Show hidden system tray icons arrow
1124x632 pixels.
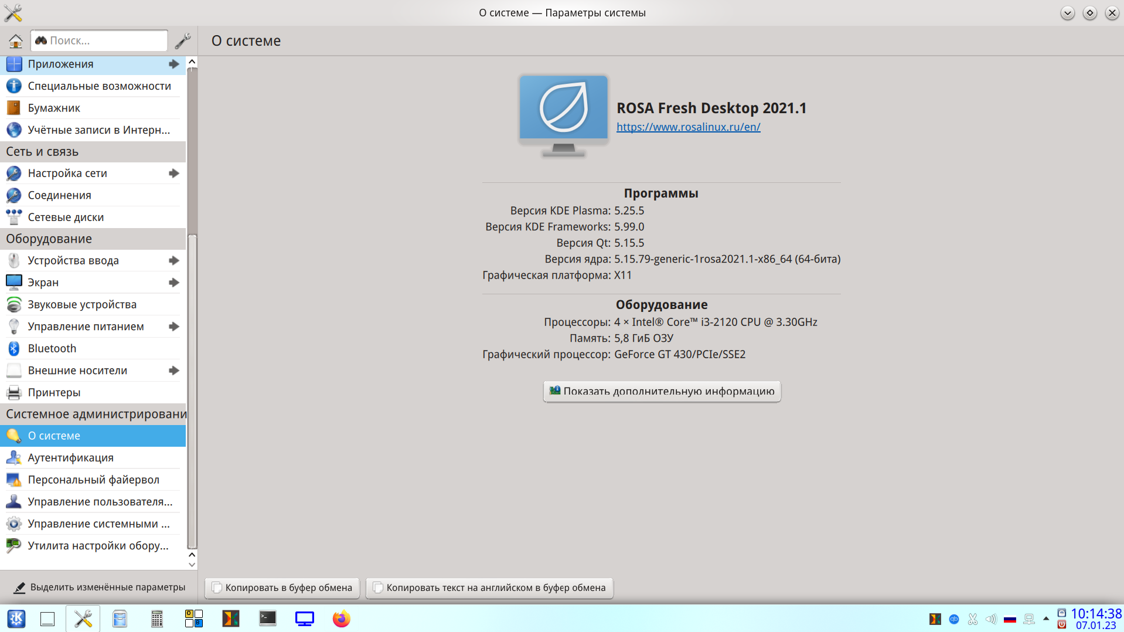point(1046,619)
